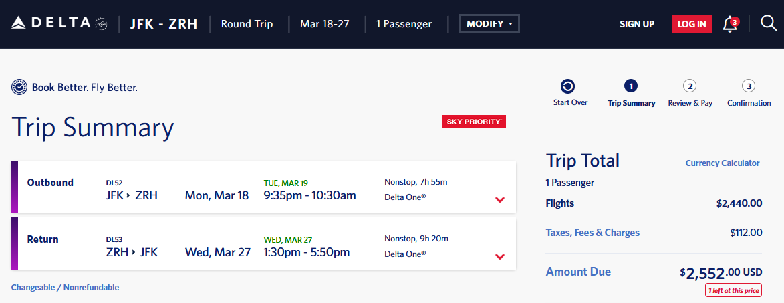This screenshot has height=303, width=784.
Task: Click the Changeable / Nonrefundable link
Action: 65,288
